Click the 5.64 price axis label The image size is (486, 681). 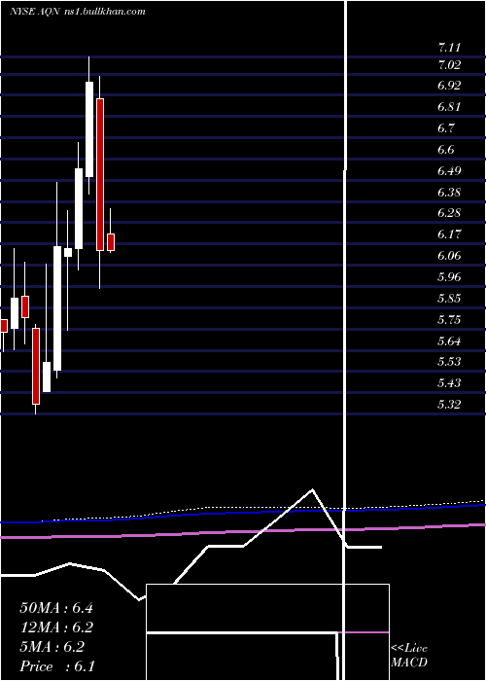click(x=449, y=340)
